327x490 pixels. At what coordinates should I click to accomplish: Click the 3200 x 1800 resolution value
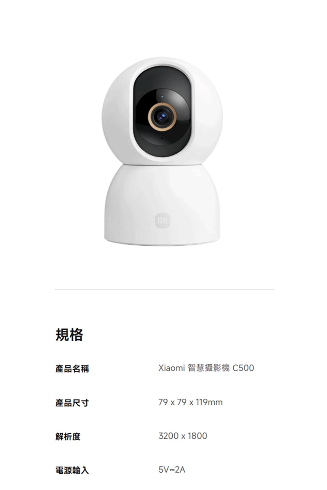183,436
